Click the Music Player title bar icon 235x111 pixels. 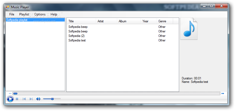tap(7, 7)
